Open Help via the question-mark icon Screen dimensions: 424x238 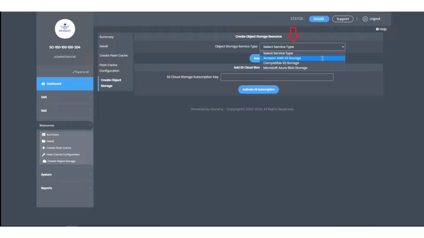pyautogui.click(x=377, y=29)
